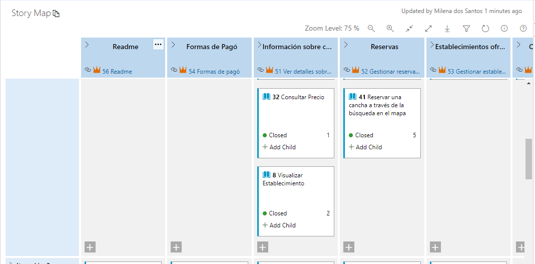535x264 pixels.
Task: Expand the Formas de Pagó column chevron
Action: (173, 45)
